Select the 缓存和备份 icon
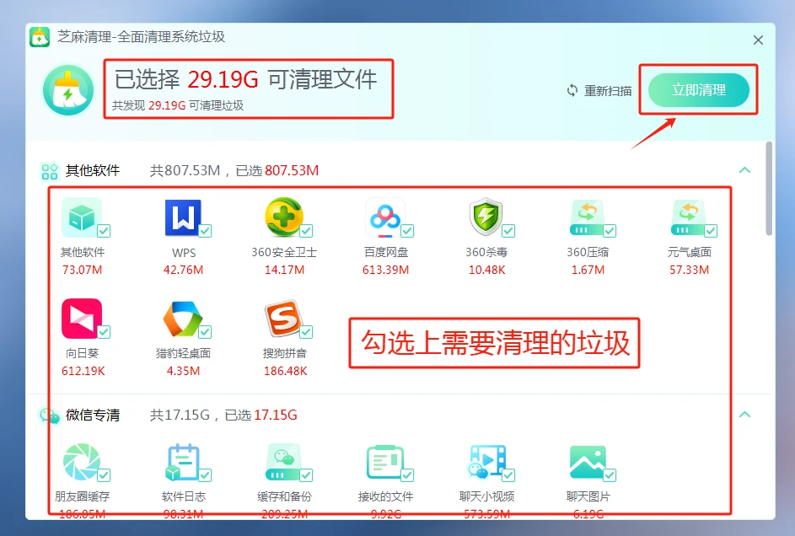795x536 pixels. coord(284,462)
